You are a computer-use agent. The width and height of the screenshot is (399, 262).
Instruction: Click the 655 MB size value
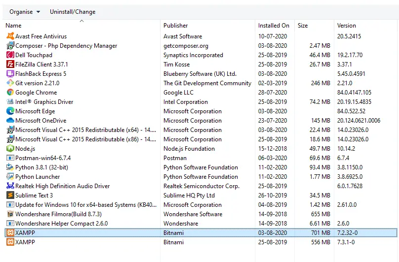click(320, 214)
